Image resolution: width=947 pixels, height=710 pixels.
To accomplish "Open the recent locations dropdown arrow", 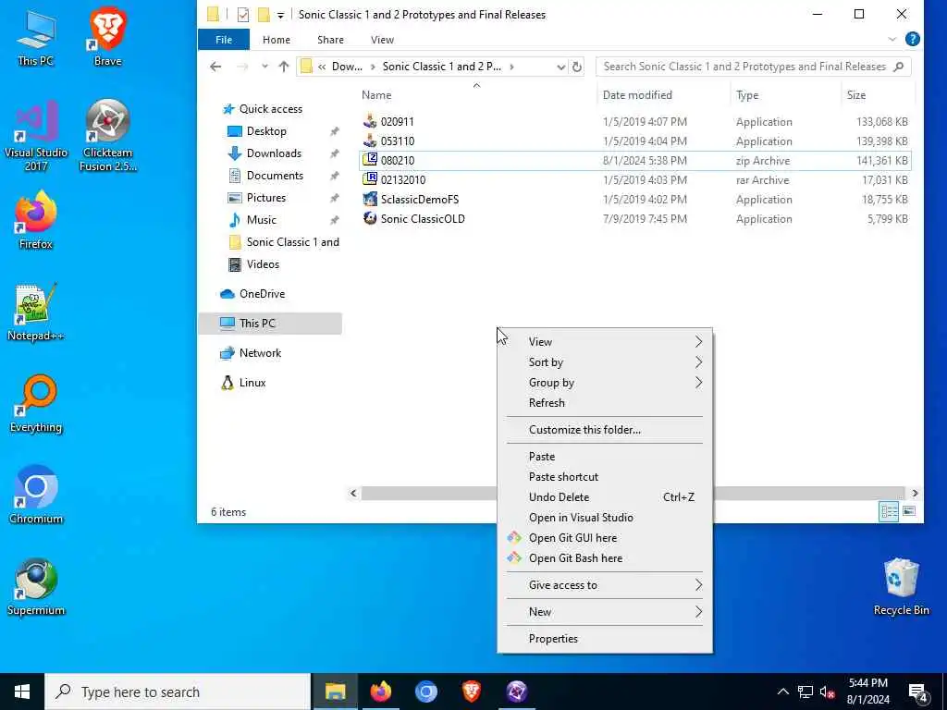I will pyautogui.click(x=264, y=67).
